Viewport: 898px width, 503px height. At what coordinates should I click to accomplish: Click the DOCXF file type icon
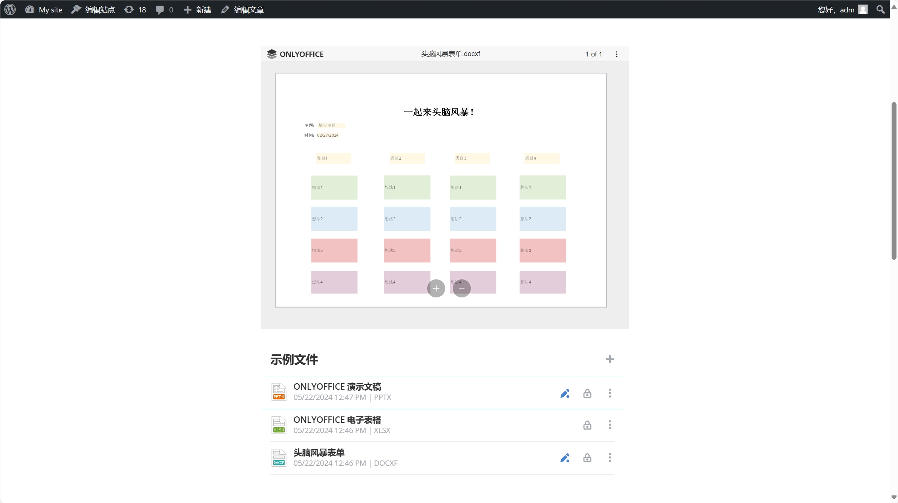click(279, 458)
